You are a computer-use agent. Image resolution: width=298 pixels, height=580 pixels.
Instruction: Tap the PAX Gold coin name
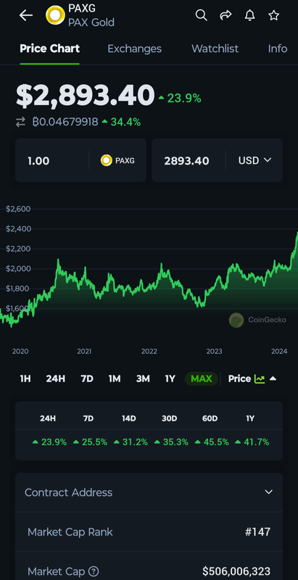(91, 22)
